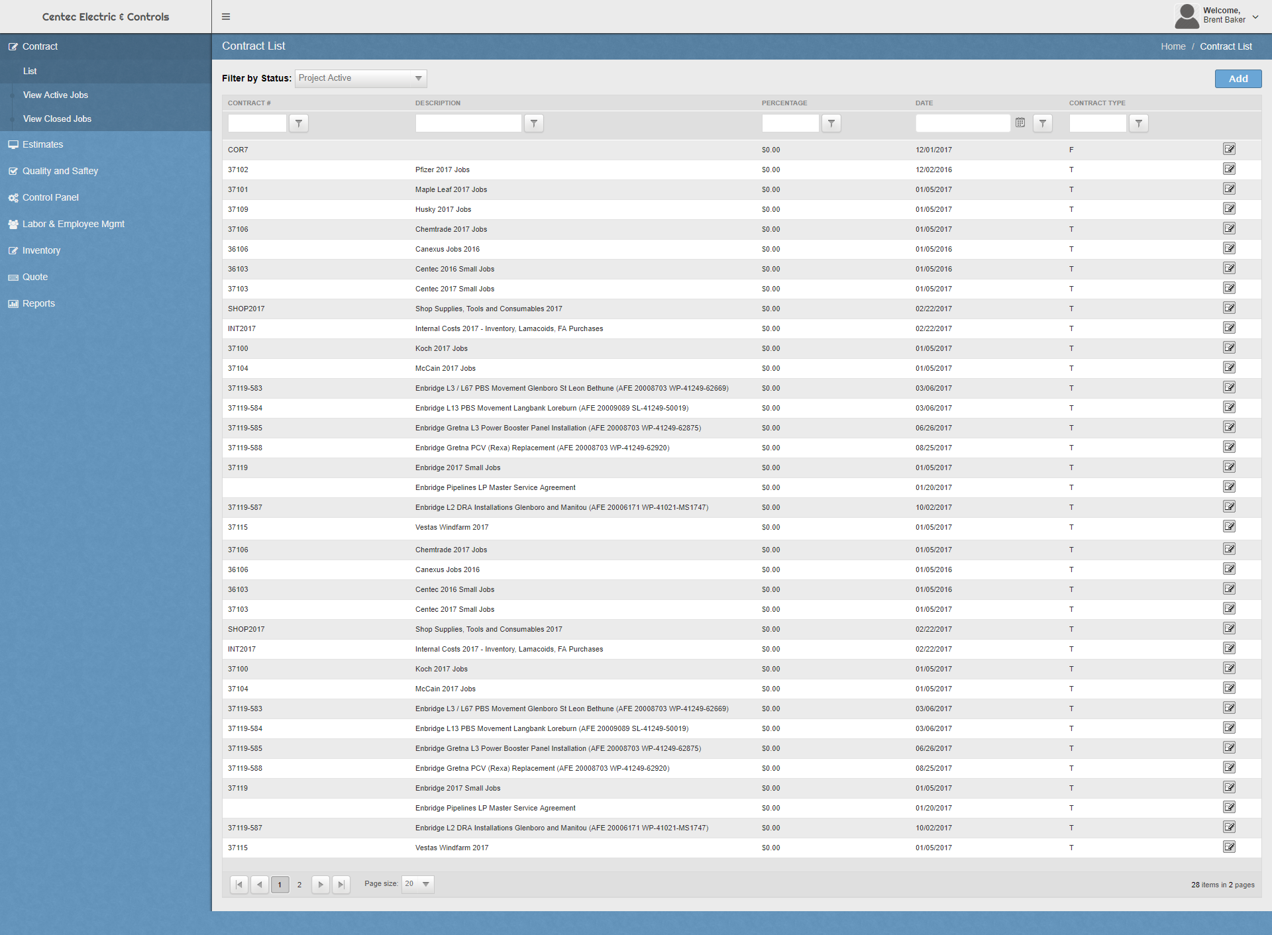The width and height of the screenshot is (1272, 935).
Task: Click the user avatar icon
Action: click(1187, 16)
